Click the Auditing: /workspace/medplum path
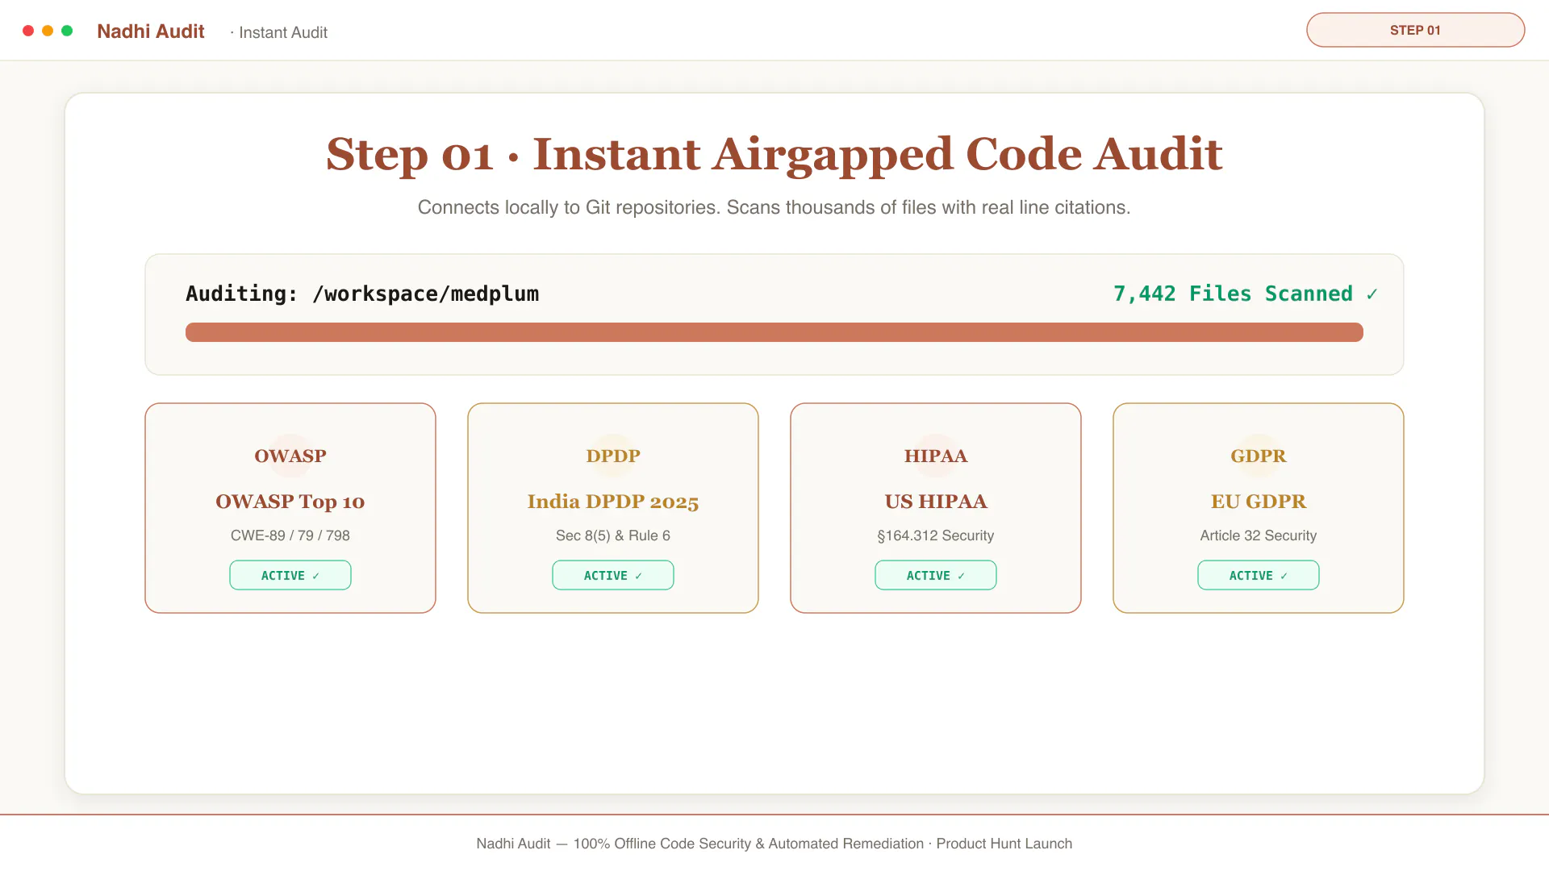Viewport: 1549px width, 871px height. coord(362,294)
